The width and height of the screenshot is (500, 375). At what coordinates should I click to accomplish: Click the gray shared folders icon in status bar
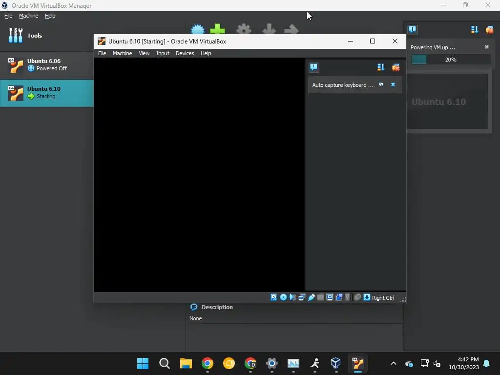320,297
